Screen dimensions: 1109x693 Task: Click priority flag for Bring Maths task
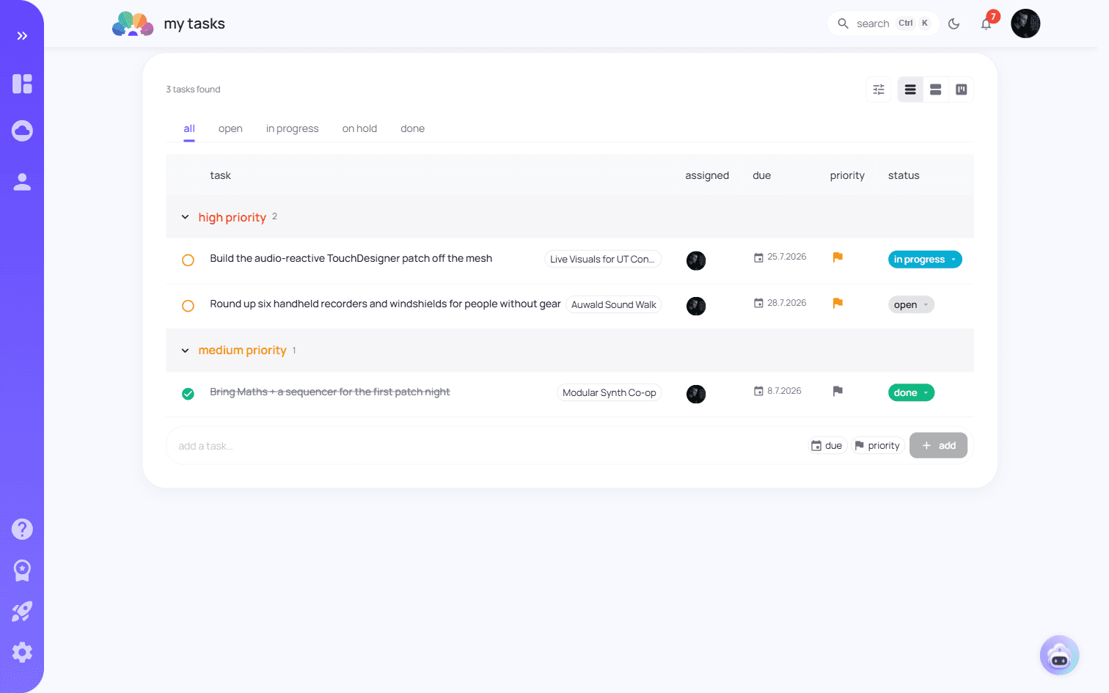point(838,391)
